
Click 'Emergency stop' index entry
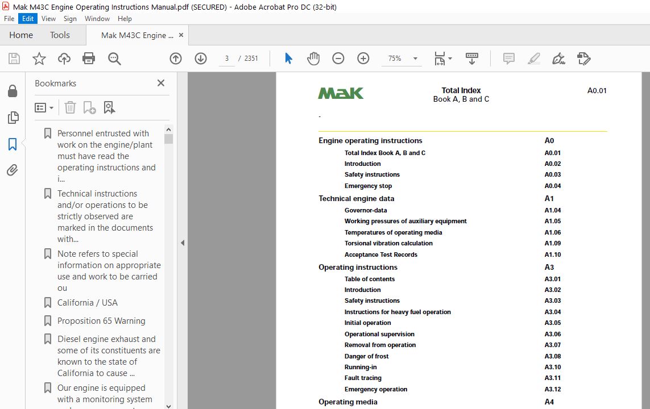[x=368, y=186]
